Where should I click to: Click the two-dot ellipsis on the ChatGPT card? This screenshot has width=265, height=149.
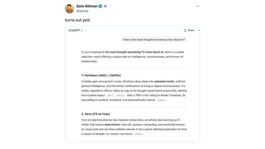[x=198, y=30]
